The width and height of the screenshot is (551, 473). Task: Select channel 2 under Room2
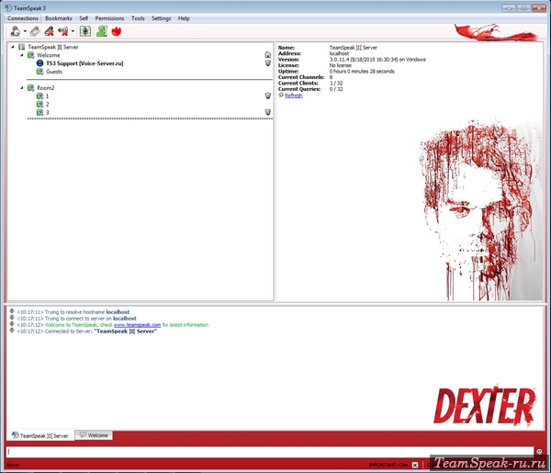pos(48,104)
